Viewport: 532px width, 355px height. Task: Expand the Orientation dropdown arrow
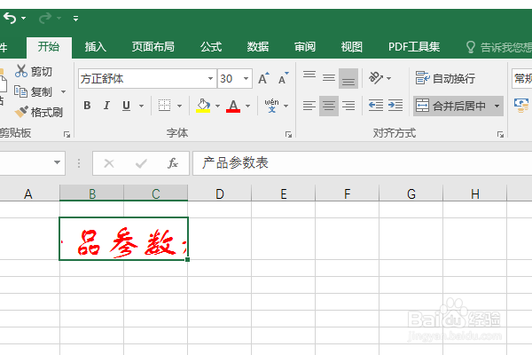[389, 78]
